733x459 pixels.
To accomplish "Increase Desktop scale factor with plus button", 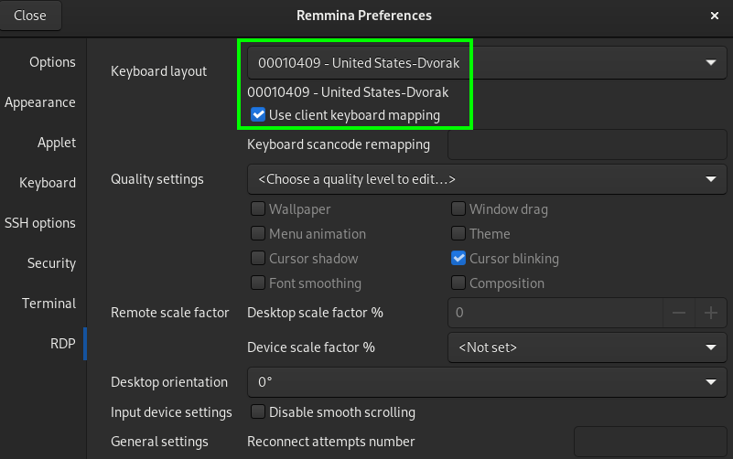I will (710, 313).
